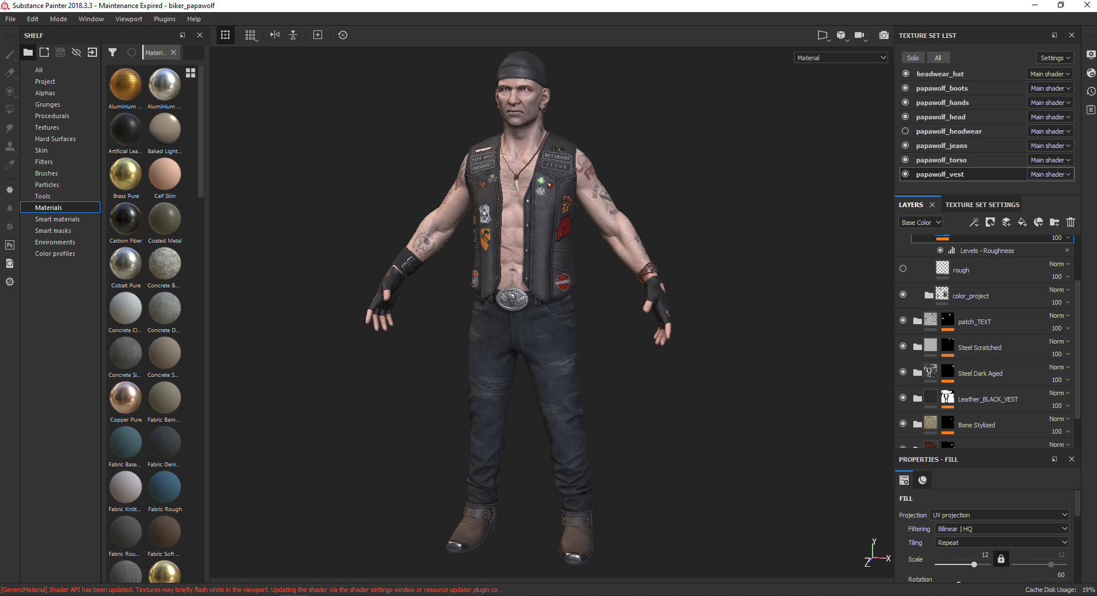This screenshot has width=1097, height=596.
Task: Show the rough layer
Action: (903, 268)
